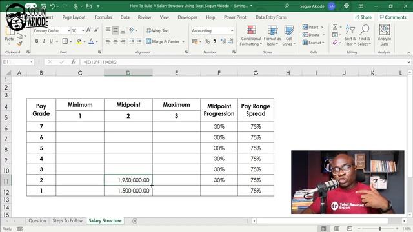
Task: Click the new sheet plus icon
Action: pos(135,221)
